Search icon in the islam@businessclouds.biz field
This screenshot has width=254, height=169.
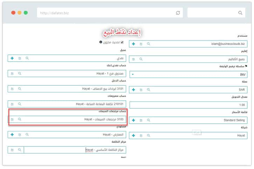pyautogui.click(x=149, y=44)
